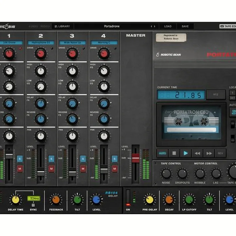Click the yellow reverb PRE-DELAY knob
The width and height of the screenshot is (236, 236).
[149, 200]
